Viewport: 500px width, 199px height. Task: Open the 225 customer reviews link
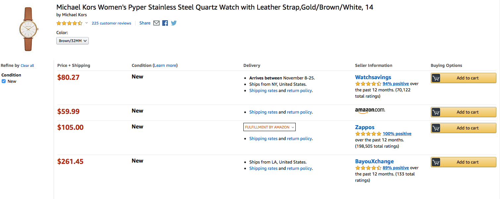[x=111, y=23]
